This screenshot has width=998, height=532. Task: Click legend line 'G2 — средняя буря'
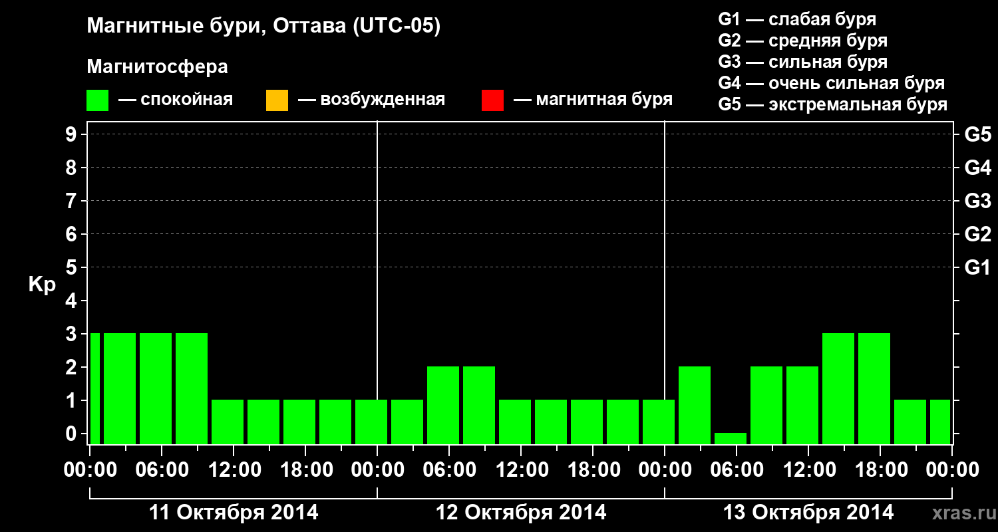tap(802, 41)
